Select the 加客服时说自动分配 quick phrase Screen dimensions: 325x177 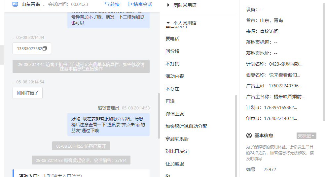186,126
